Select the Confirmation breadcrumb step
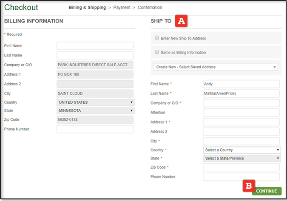This screenshot has width=287, height=201. click(x=150, y=8)
